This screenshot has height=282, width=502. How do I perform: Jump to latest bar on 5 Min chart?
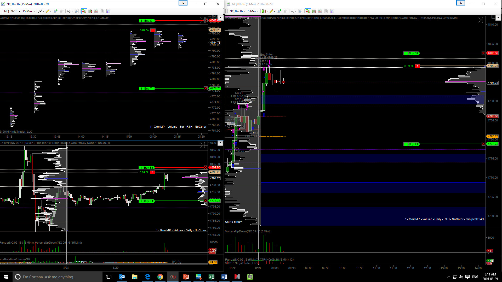point(480,20)
